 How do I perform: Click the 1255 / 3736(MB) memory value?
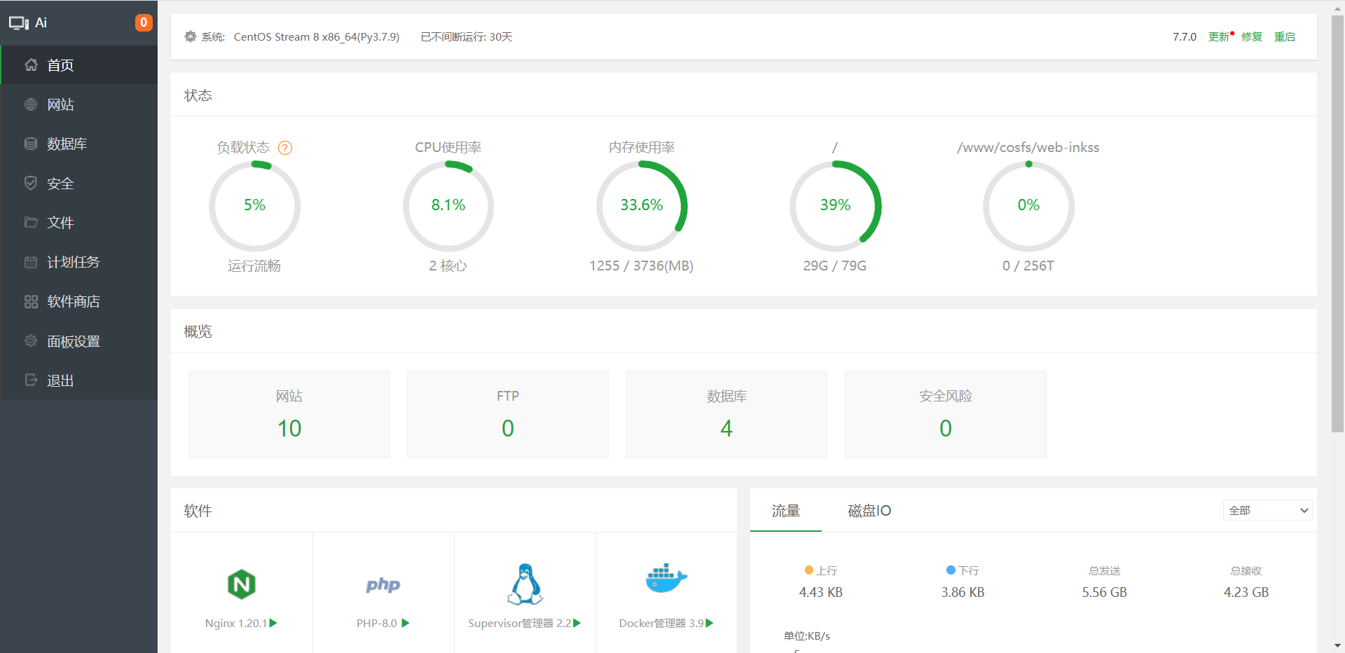tap(642, 266)
